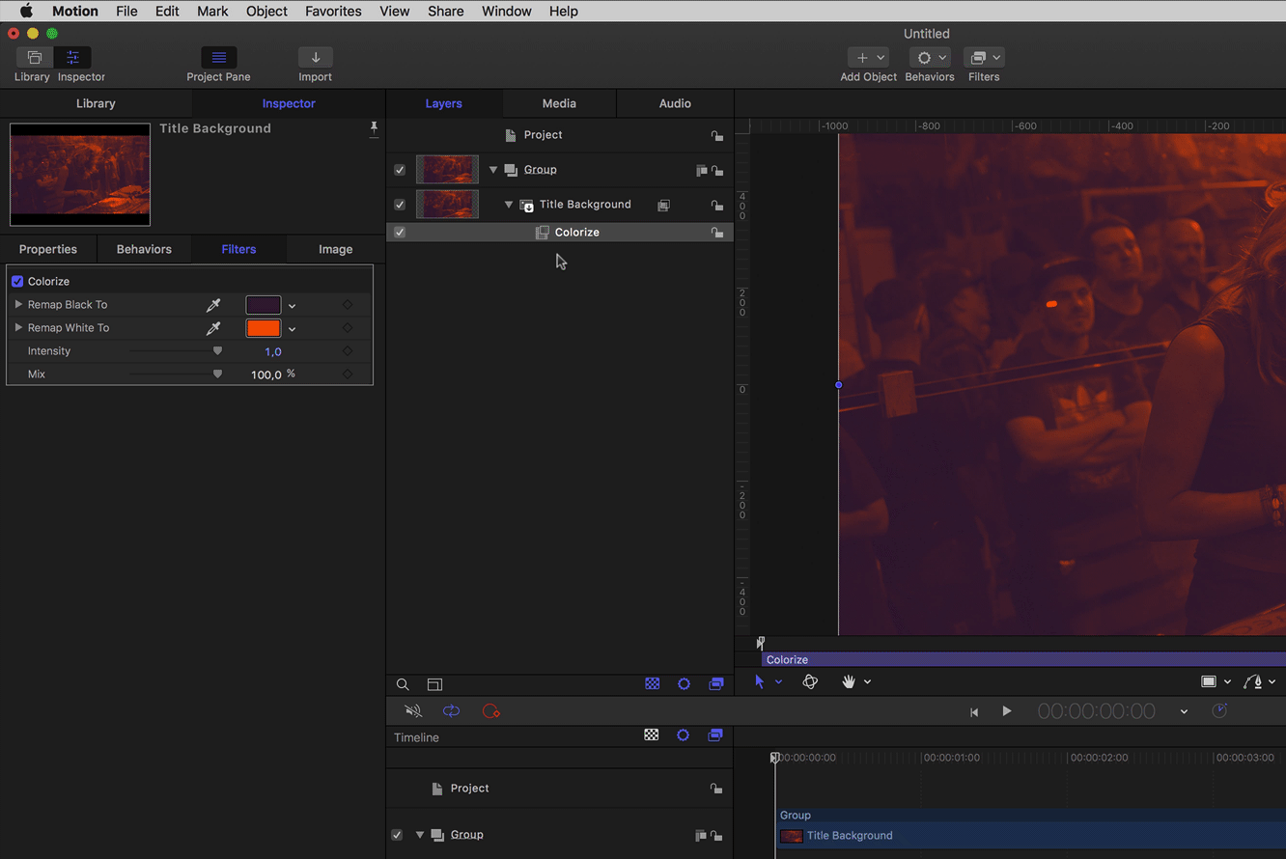The height and width of the screenshot is (859, 1286).
Task: Lock the Colorize filter layer
Action: [x=716, y=233]
